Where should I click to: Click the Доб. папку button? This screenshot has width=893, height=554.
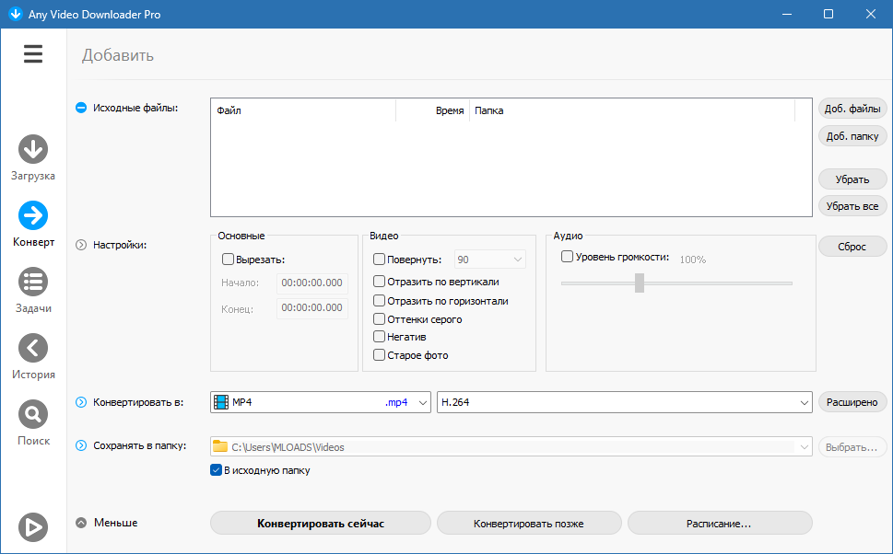click(852, 136)
